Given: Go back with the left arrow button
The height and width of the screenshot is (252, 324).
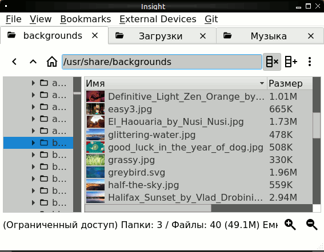Looking at the screenshot, I should tap(14, 62).
